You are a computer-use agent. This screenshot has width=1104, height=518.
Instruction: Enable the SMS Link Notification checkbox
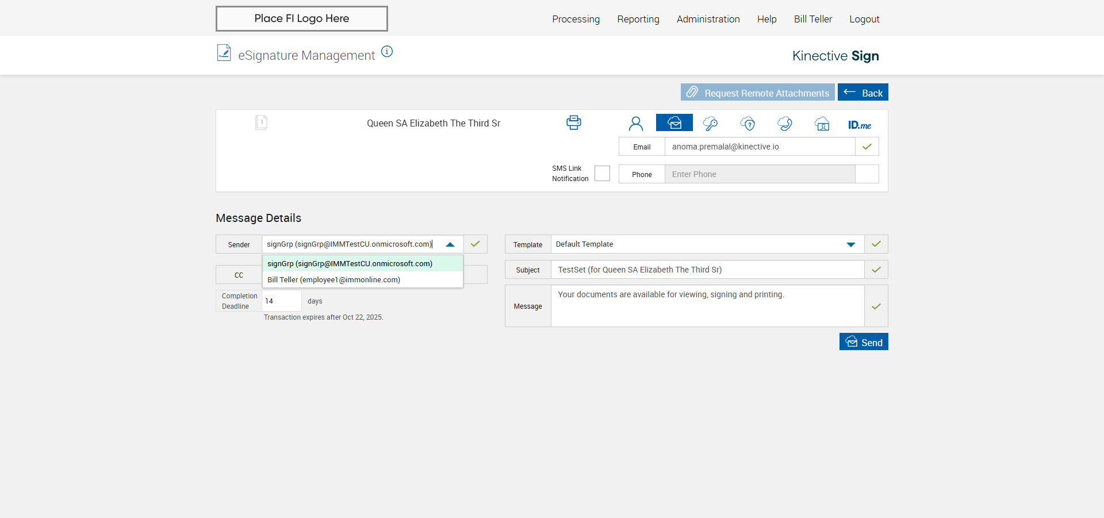tap(602, 174)
